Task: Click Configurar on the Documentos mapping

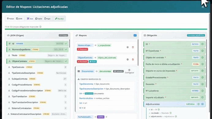Action: point(129,71)
